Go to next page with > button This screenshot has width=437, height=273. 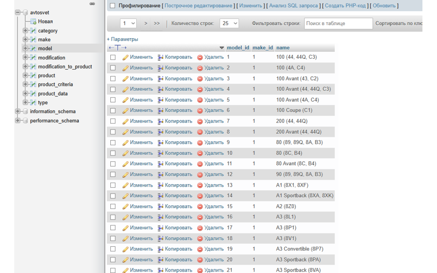[146, 23]
